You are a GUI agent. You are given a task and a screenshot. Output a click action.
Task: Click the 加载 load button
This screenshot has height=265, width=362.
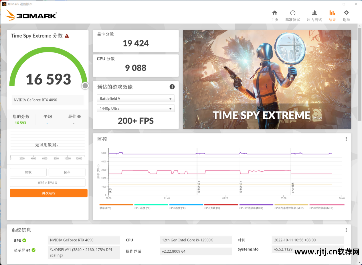28,172
